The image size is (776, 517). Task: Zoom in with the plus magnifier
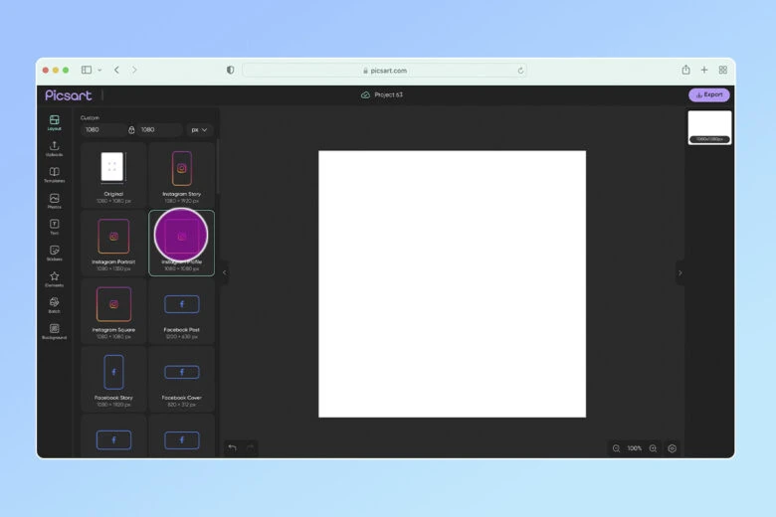653,448
